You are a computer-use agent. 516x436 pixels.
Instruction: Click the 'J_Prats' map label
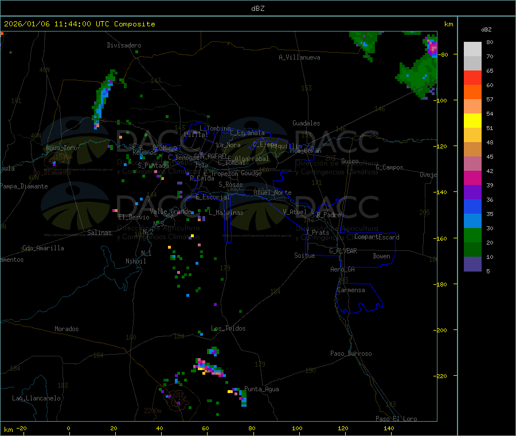coord(317,233)
